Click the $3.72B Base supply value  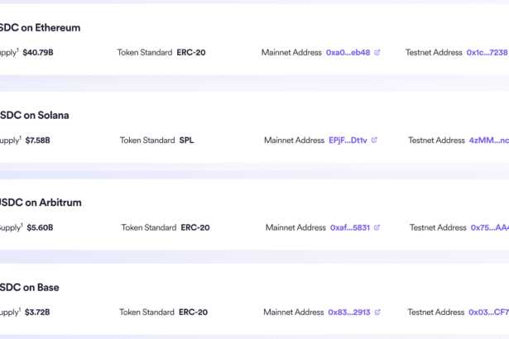36,313
